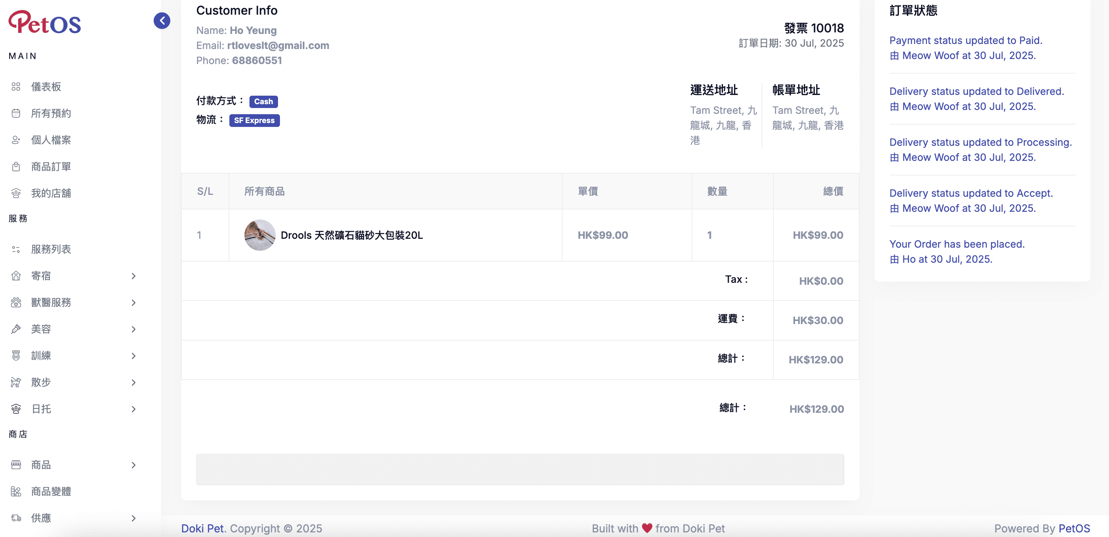
Task: Go to 個人檔案 in the sidebar
Action: click(51, 140)
